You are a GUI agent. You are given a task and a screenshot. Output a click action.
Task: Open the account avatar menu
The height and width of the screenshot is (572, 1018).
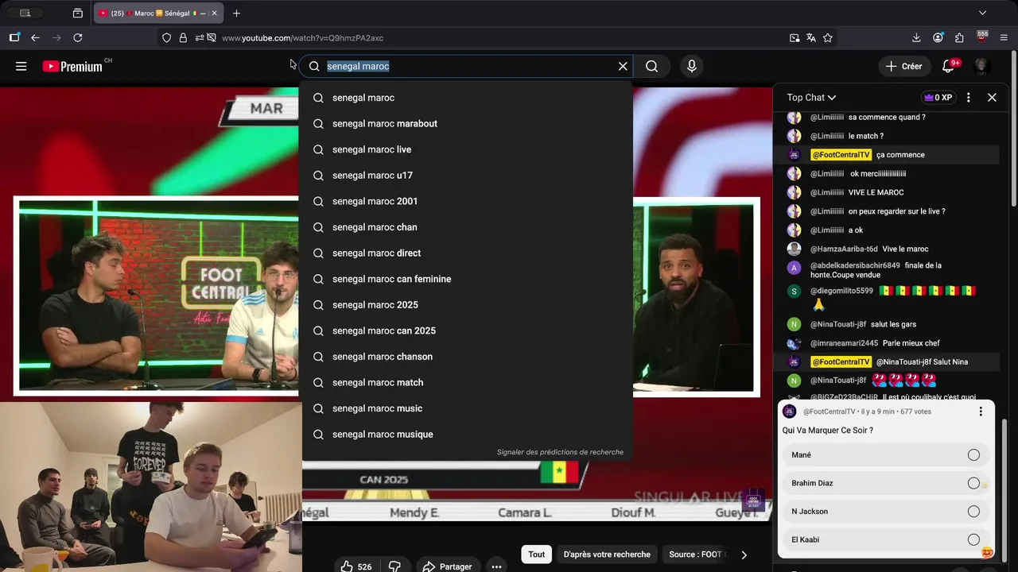point(982,67)
